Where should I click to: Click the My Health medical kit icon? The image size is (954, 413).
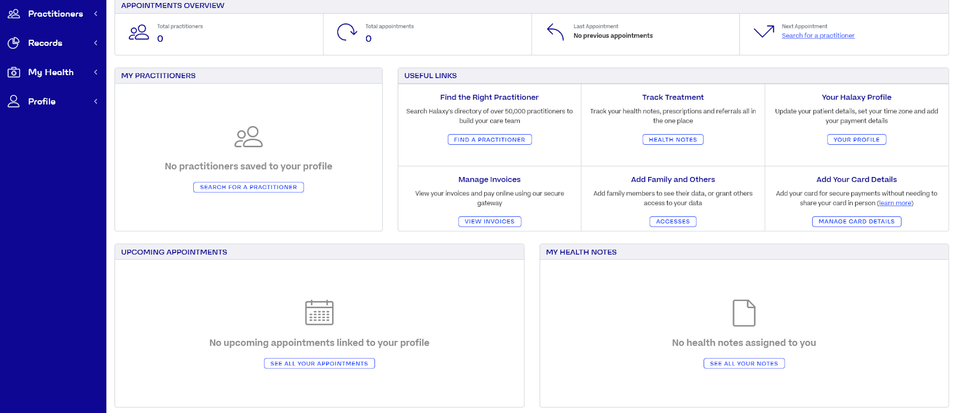coord(14,72)
